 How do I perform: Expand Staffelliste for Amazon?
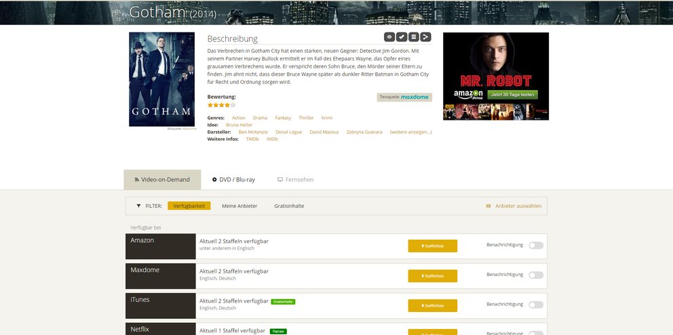[x=433, y=246]
